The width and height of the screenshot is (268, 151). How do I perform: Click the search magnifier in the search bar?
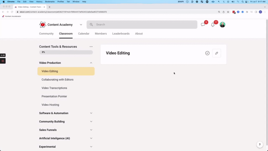91,24
